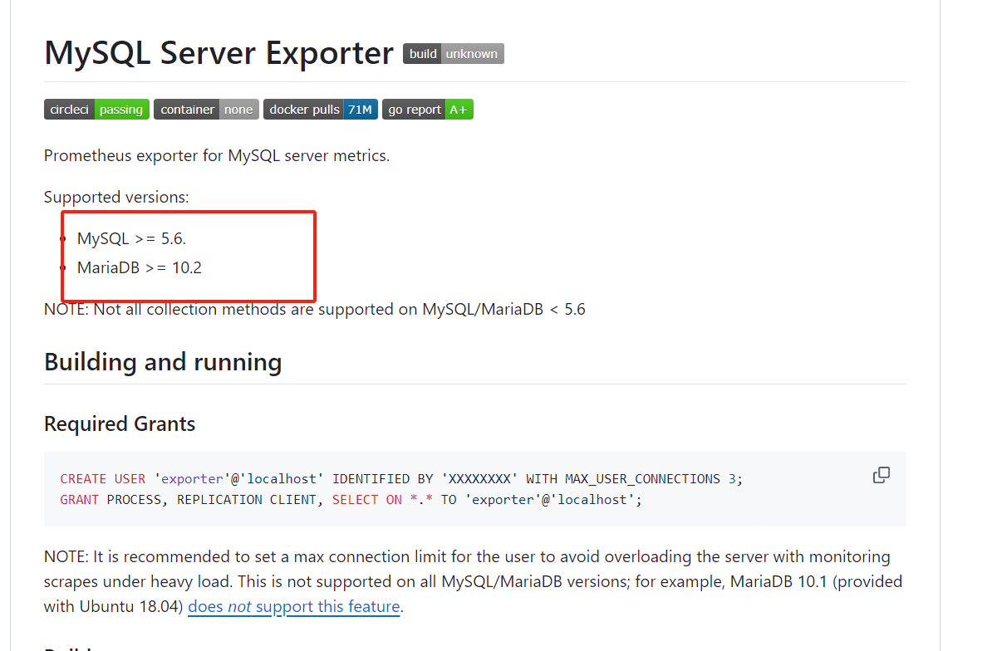Follow 'does not support this feature' link
The width and height of the screenshot is (992, 651).
point(294,607)
